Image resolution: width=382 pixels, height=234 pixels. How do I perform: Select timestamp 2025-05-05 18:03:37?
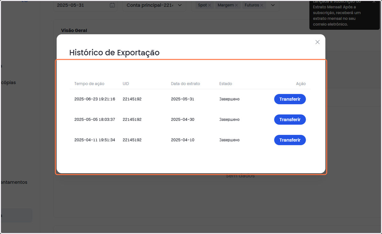point(95,120)
